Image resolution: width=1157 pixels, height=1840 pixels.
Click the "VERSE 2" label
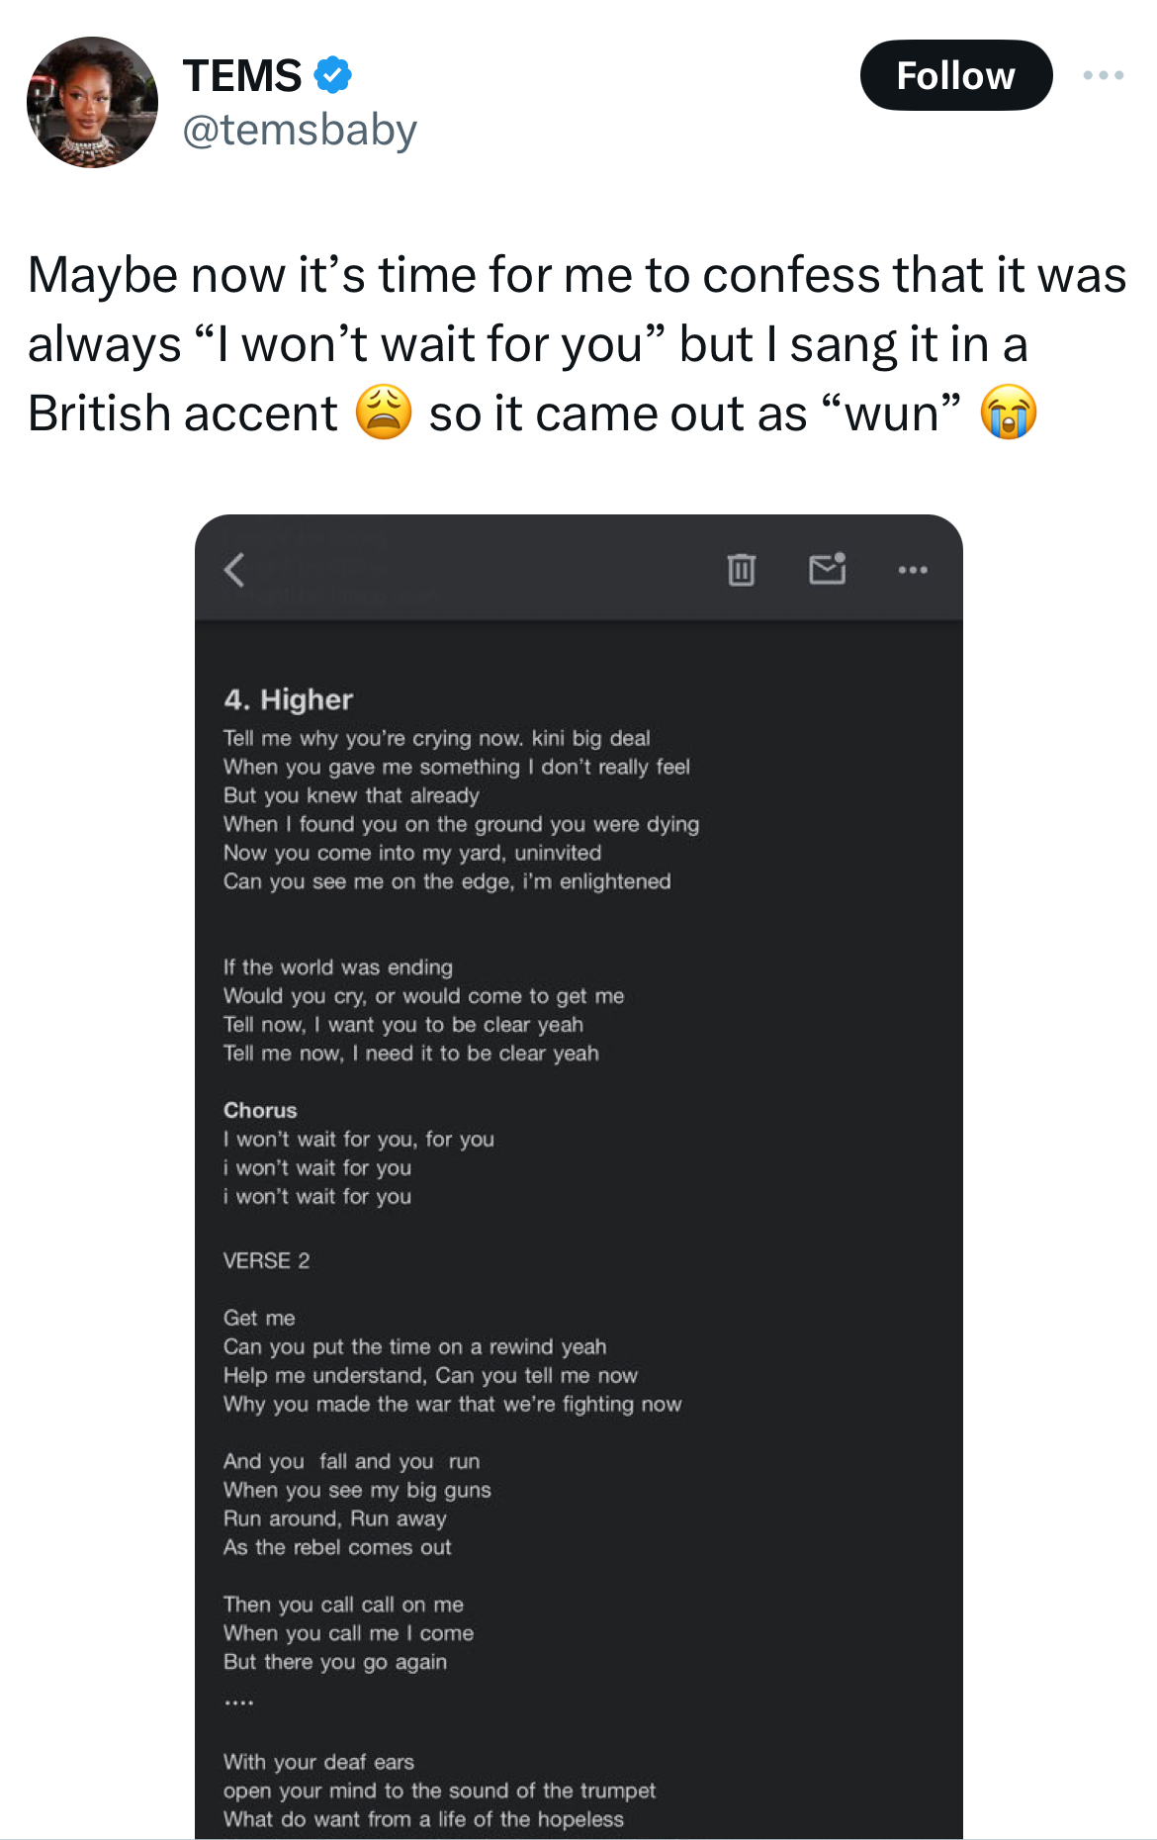point(266,1260)
